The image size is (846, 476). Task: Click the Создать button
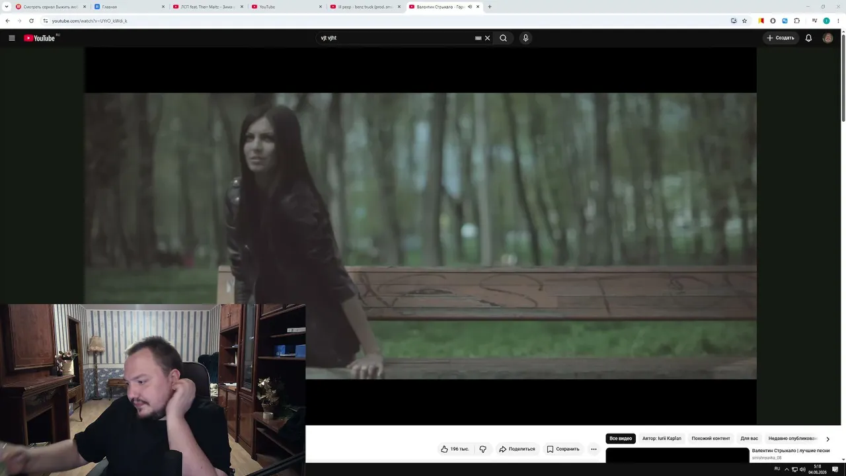[781, 38]
